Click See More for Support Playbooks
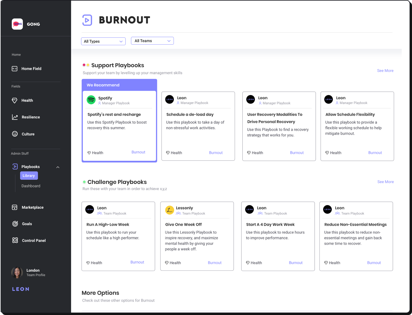Image resolution: width=412 pixels, height=315 pixels. [385, 71]
